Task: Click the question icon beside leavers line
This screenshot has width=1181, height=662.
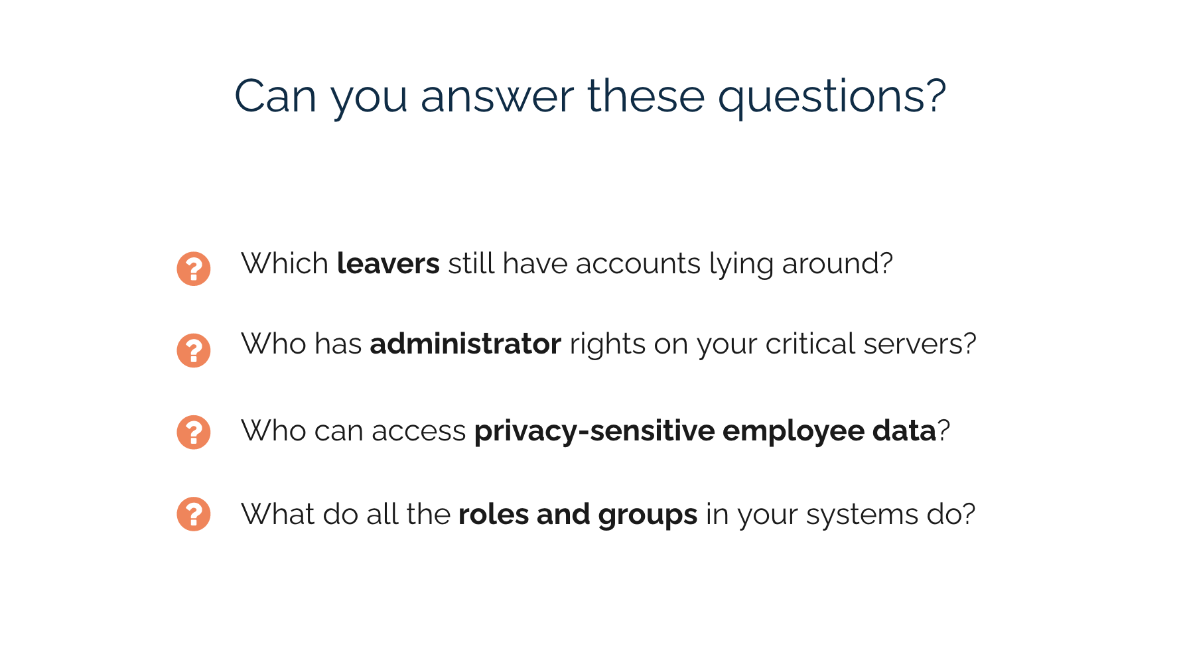Action: tap(194, 269)
